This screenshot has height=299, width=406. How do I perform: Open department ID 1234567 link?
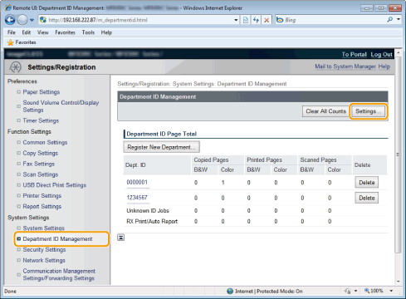[137, 198]
